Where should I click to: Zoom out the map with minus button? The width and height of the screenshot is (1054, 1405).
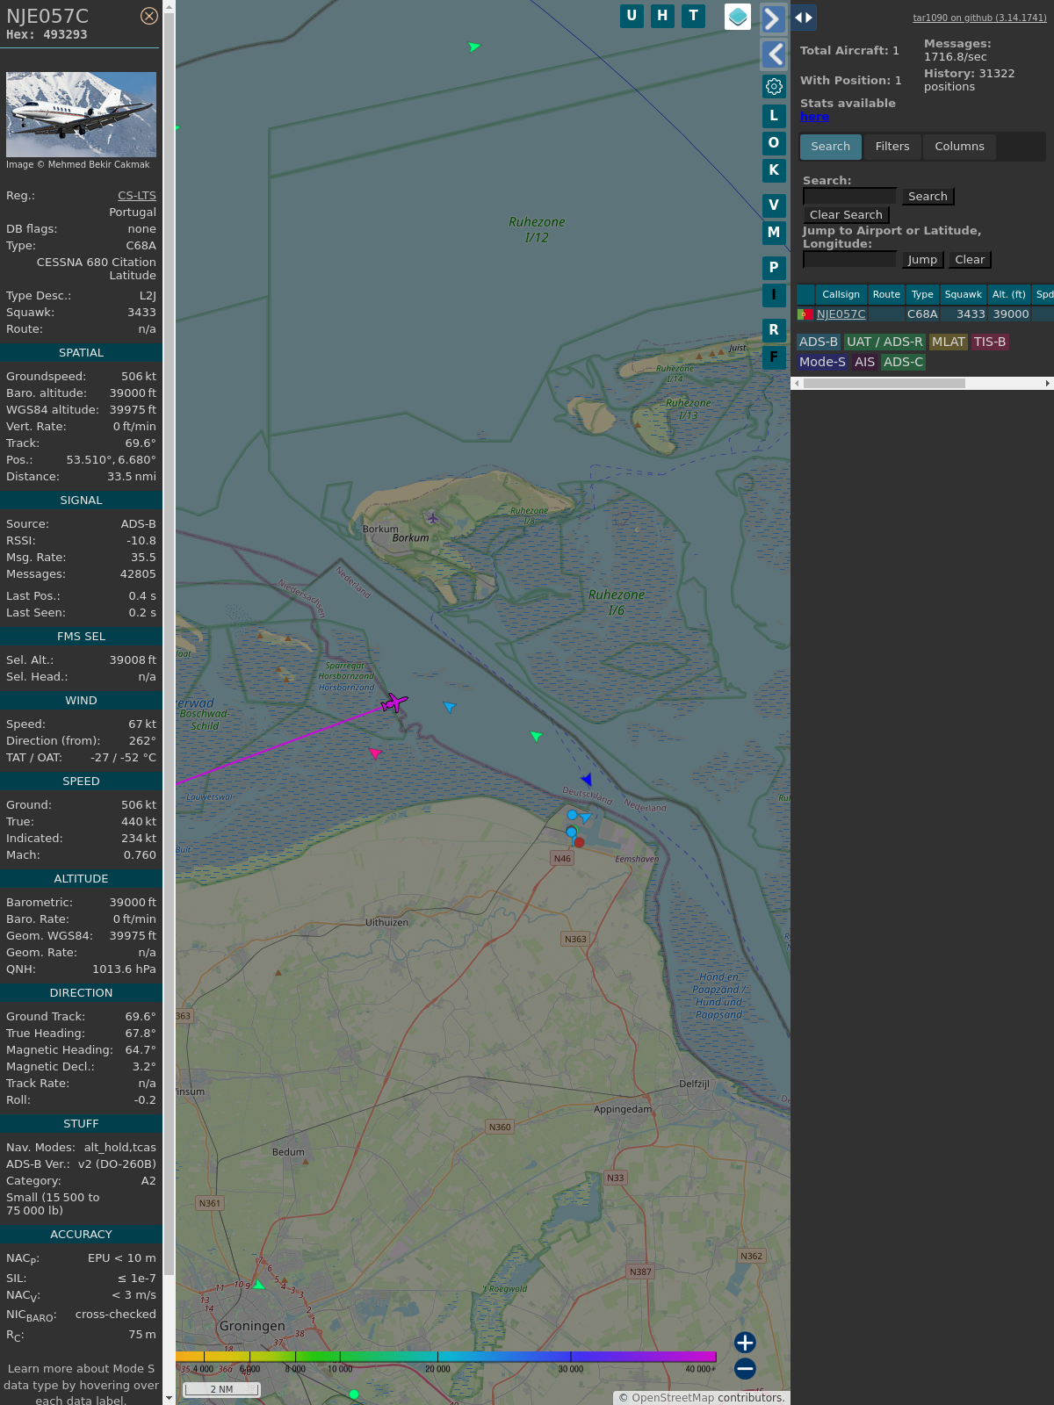click(745, 1368)
